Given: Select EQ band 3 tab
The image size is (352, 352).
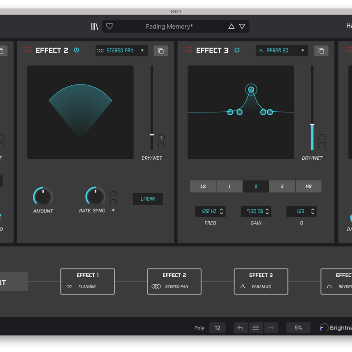Looking at the screenshot, I should (x=282, y=186).
